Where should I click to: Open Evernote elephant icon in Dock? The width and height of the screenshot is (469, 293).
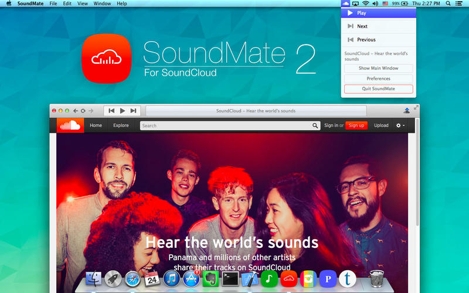tap(210, 279)
